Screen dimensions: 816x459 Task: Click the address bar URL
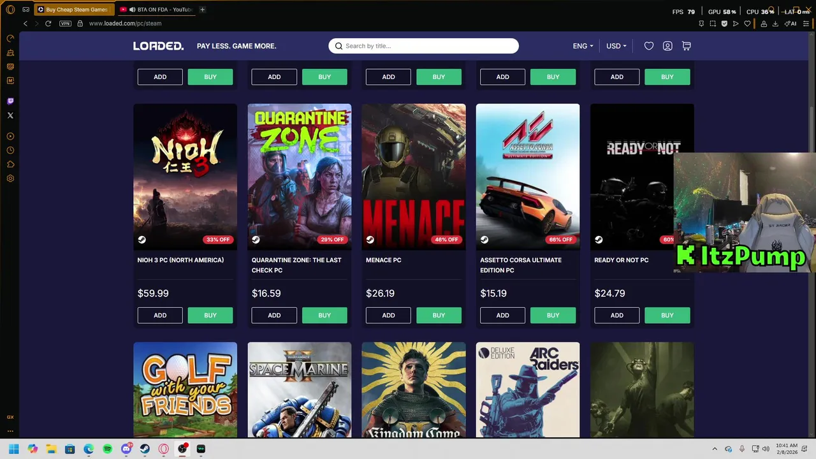125,24
